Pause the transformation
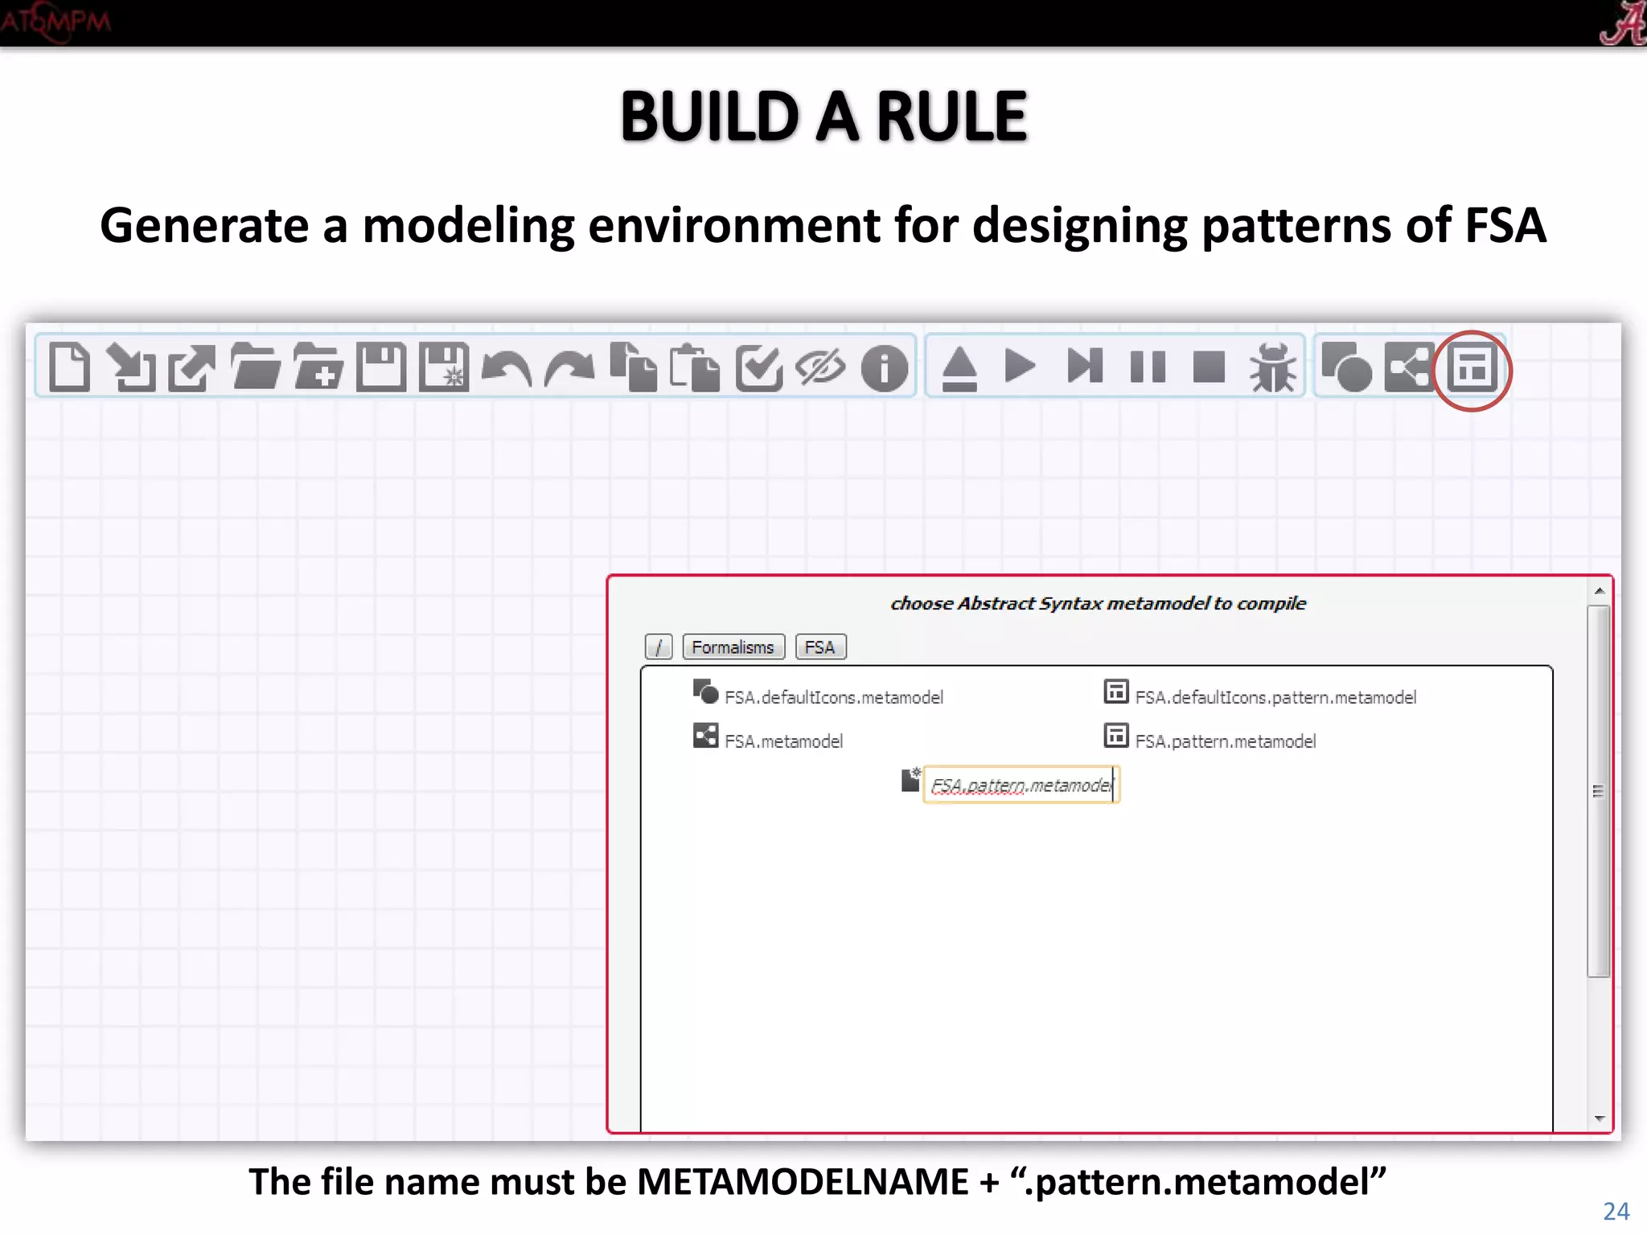1647x1235 pixels. (x=1148, y=367)
